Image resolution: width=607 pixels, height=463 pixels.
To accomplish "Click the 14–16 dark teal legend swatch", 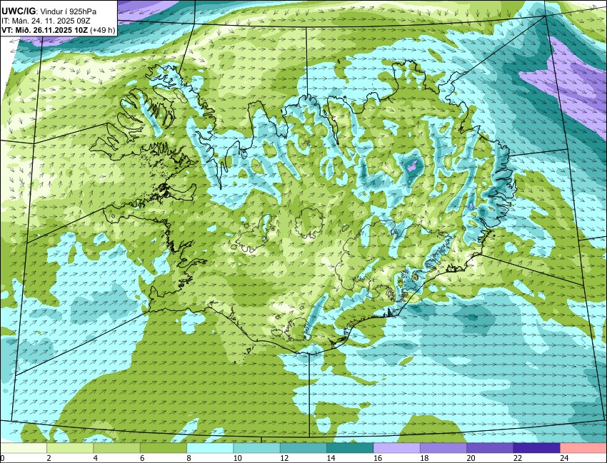I will pyautogui.click(x=350, y=448).
